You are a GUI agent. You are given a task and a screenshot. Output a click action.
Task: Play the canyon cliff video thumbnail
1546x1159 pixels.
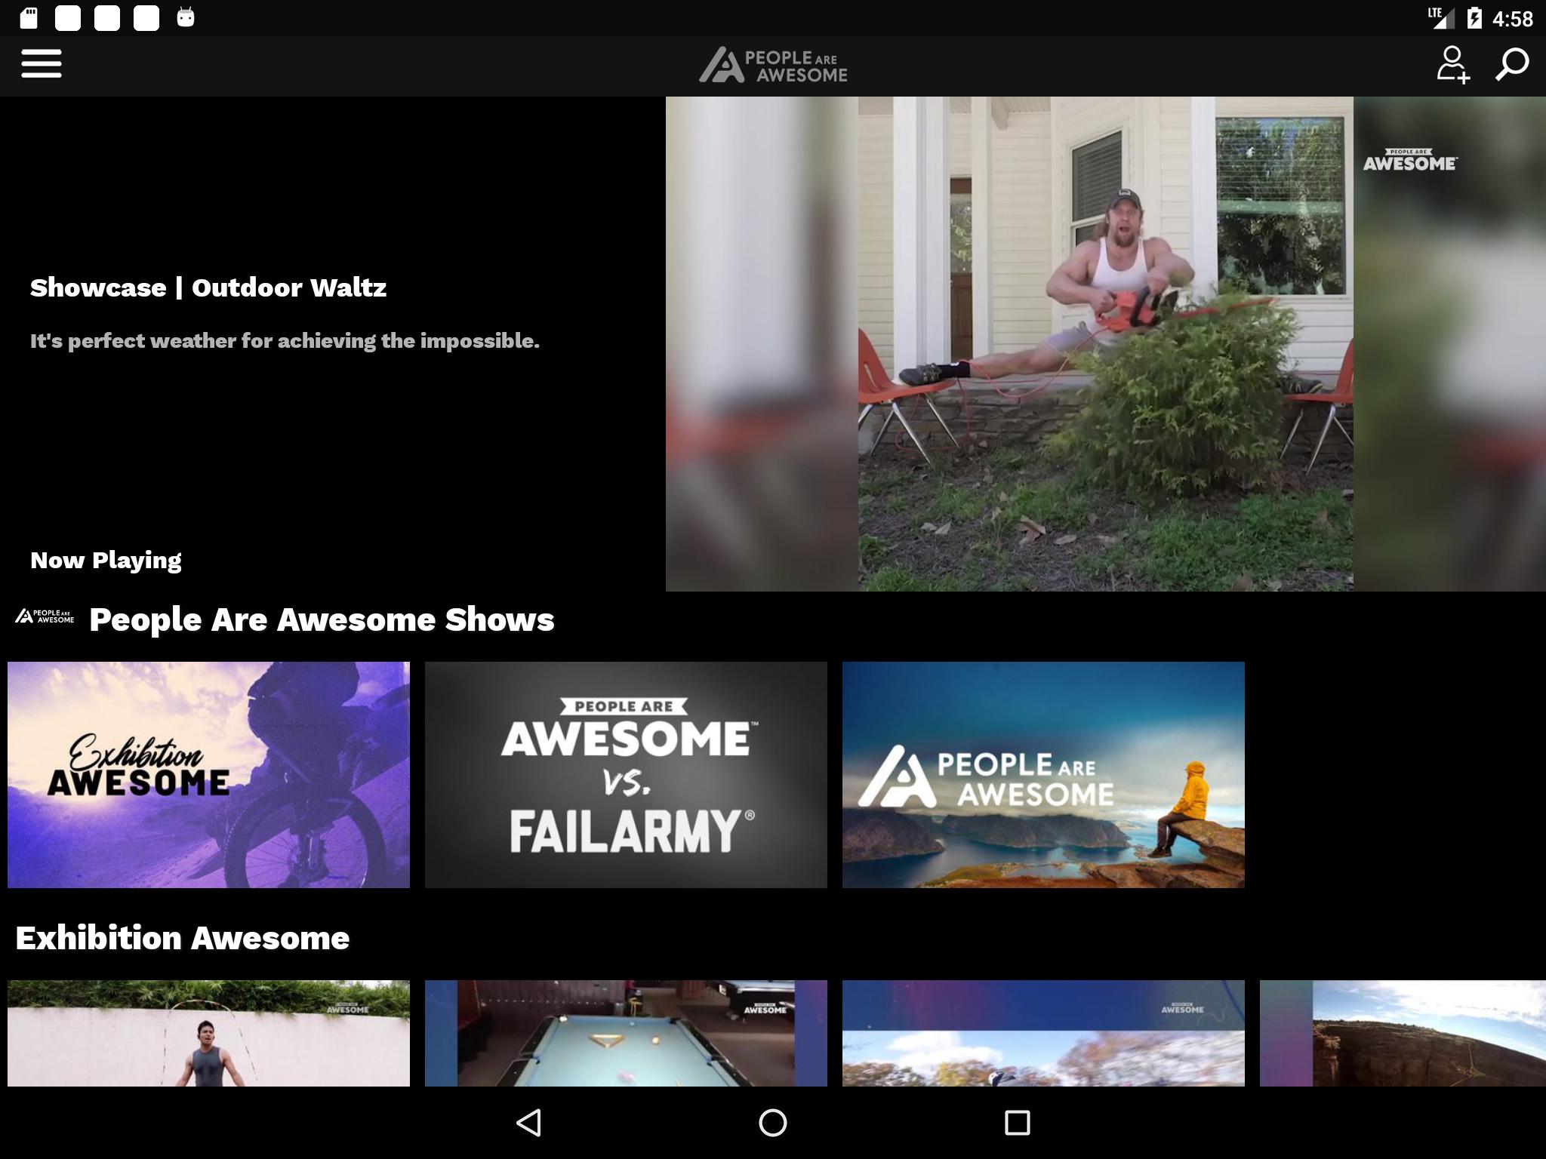coord(1403,1033)
